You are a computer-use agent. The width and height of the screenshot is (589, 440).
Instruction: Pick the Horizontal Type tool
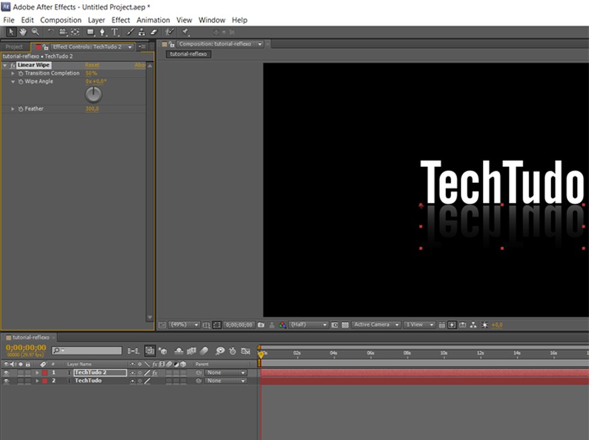115,32
